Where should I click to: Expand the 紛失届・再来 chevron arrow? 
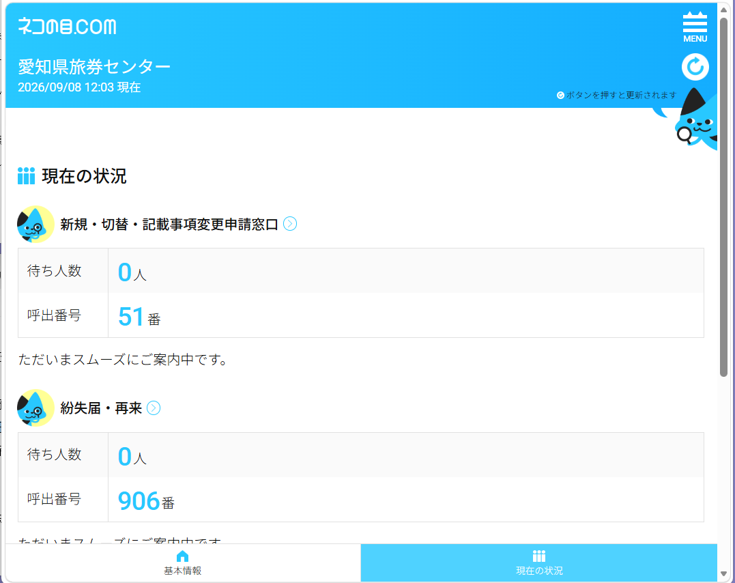[x=154, y=408]
